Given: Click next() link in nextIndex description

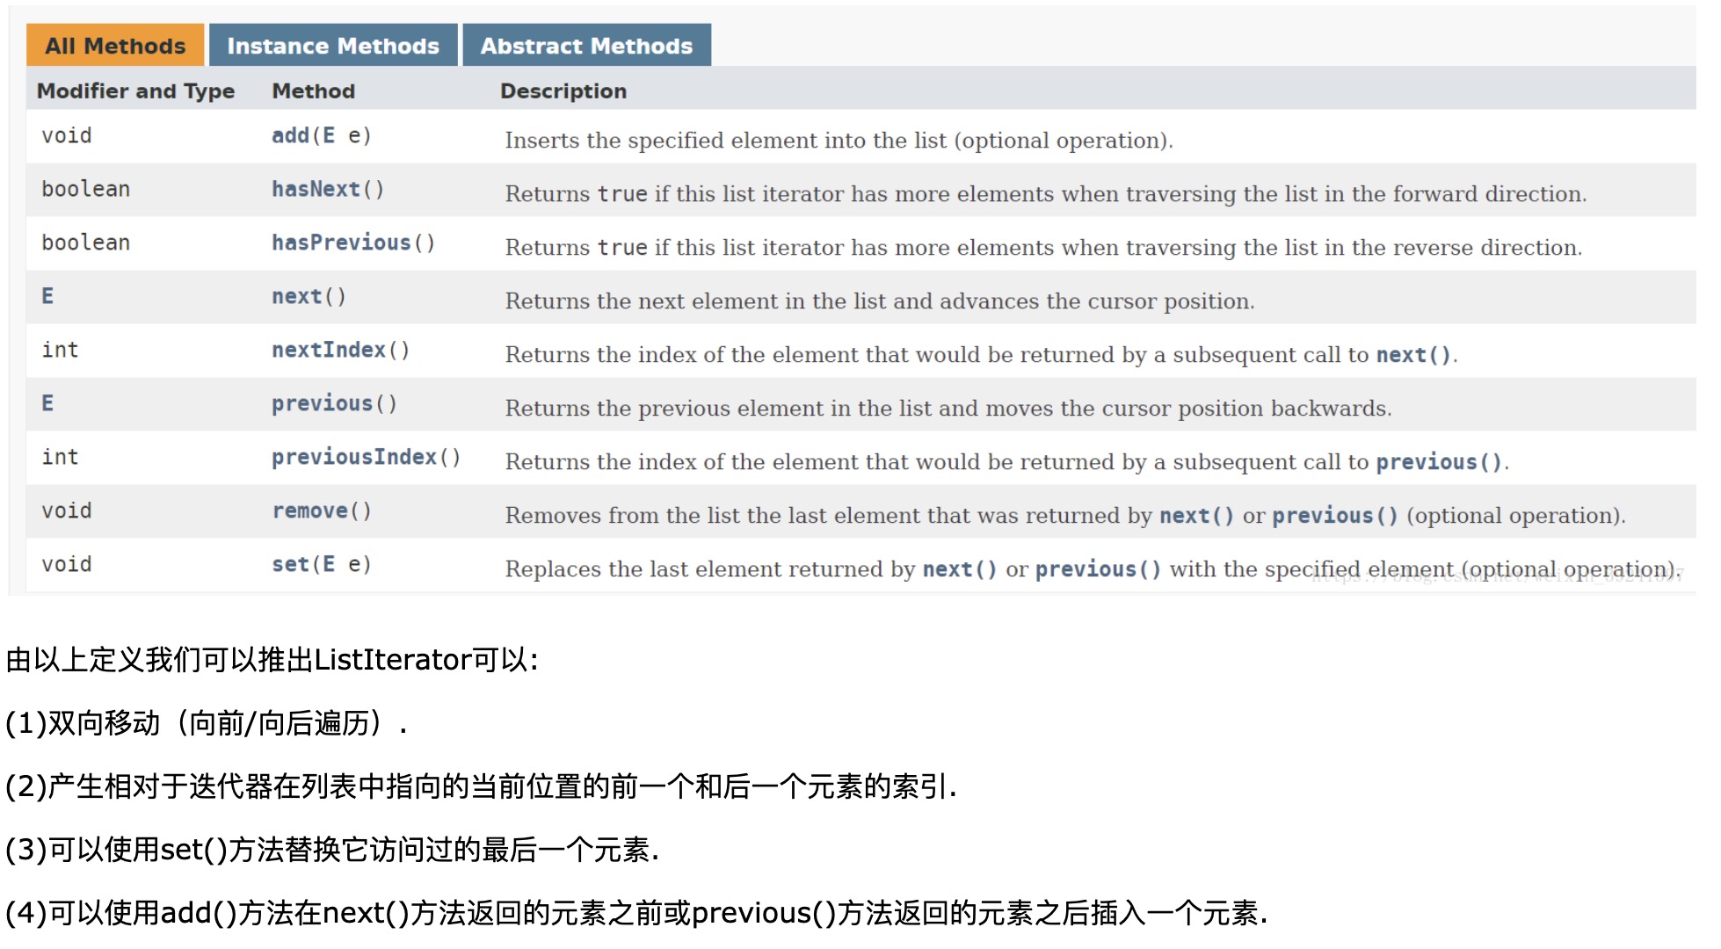Looking at the screenshot, I should click(1413, 355).
